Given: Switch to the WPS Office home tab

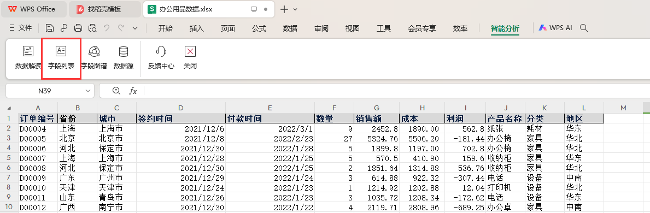Looking at the screenshot, I should tap(34, 9).
